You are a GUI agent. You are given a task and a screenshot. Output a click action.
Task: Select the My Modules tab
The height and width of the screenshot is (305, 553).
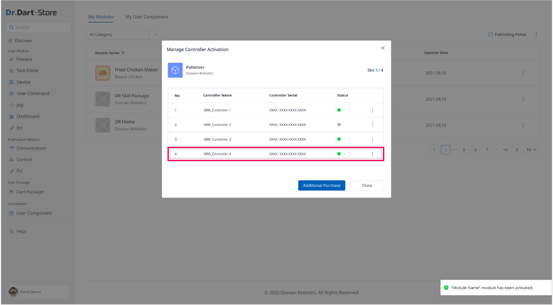click(101, 17)
